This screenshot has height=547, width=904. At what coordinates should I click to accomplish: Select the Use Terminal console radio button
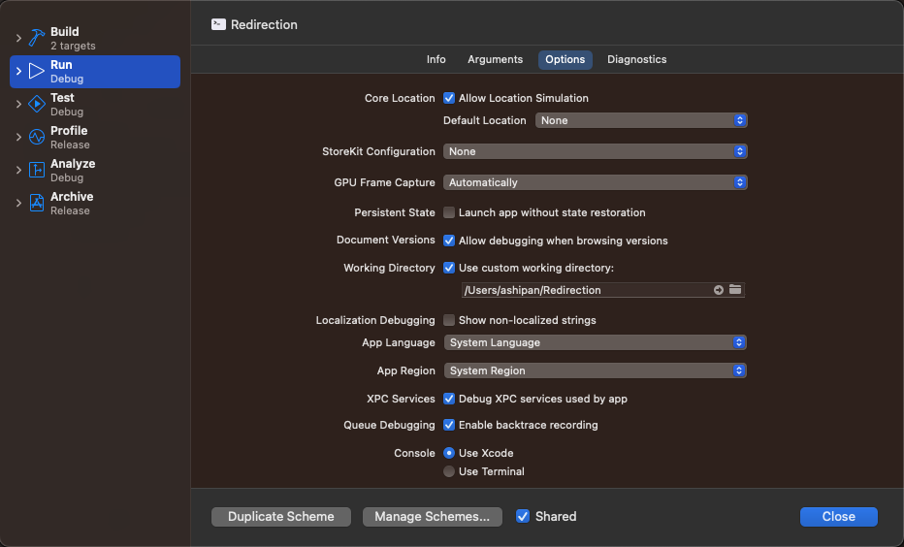(449, 471)
